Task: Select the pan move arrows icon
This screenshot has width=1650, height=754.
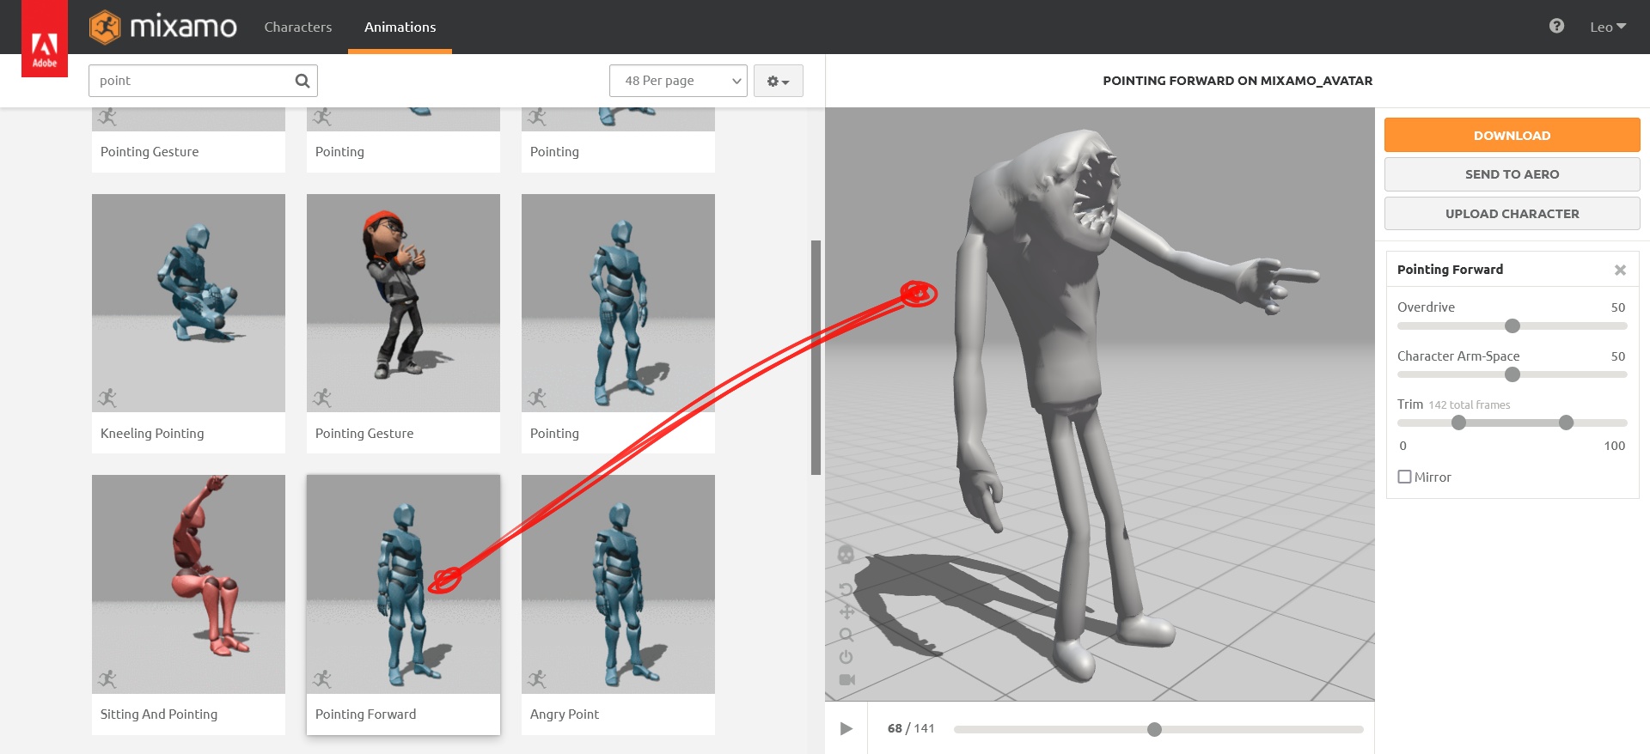Action: coord(846,611)
